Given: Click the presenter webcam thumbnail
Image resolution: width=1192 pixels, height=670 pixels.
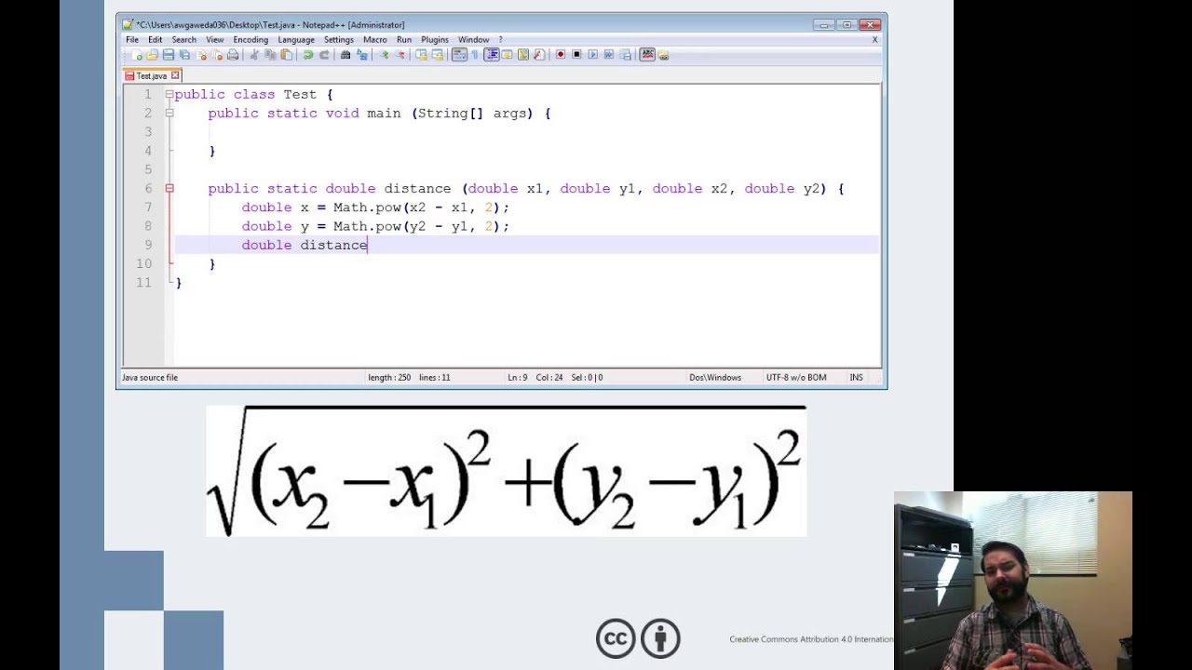Looking at the screenshot, I should pos(1013,581).
